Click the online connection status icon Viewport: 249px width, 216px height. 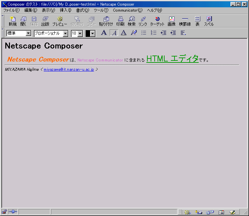[13, 212]
